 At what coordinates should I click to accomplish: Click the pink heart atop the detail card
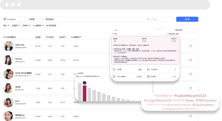click(x=113, y=34)
